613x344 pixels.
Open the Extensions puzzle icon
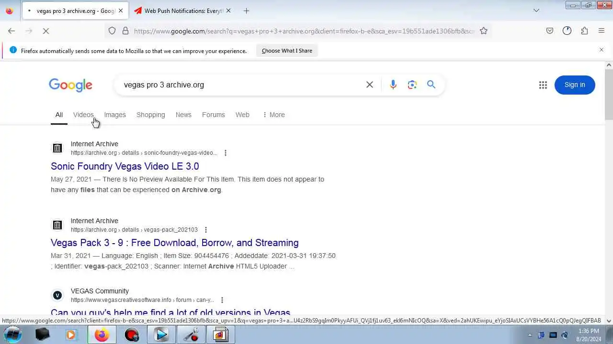coord(584,31)
